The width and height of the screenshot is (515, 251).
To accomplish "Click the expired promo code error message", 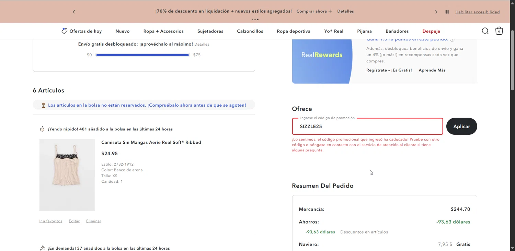I will pyautogui.click(x=366, y=145).
